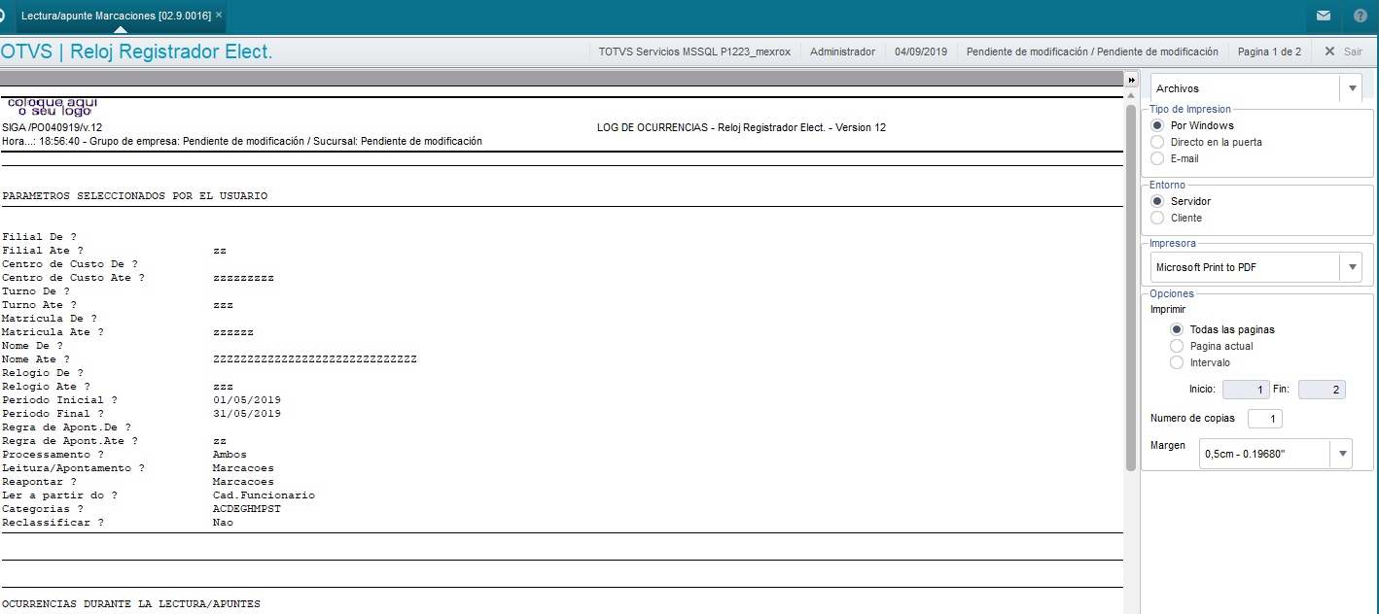The image size is (1379, 614).
Task: Select Directo en la puerta option
Action: point(1157,142)
